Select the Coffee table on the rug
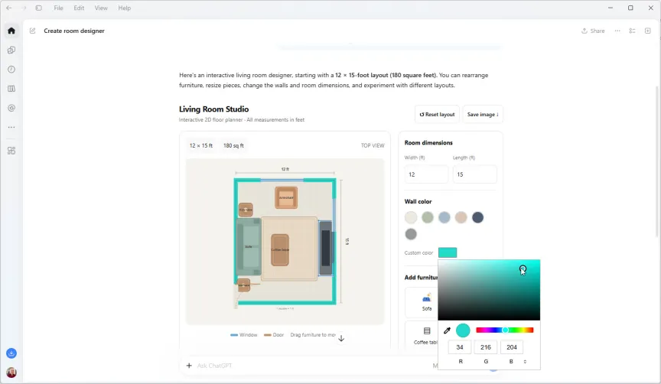 tap(280, 250)
